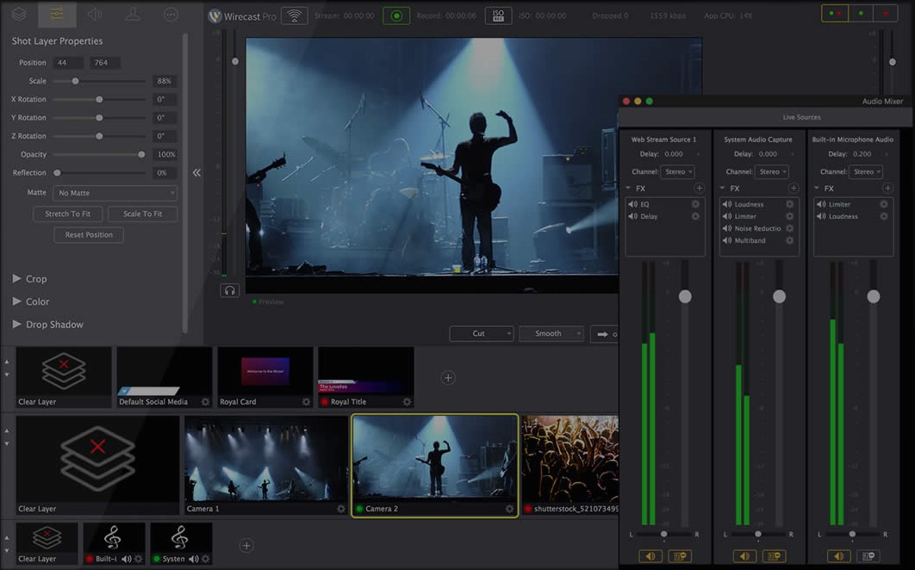Open Channel dropdown for Built-in Microphone Audio
The width and height of the screenshot is (915, 570).
pyautogui.click(x=867, y=172)
